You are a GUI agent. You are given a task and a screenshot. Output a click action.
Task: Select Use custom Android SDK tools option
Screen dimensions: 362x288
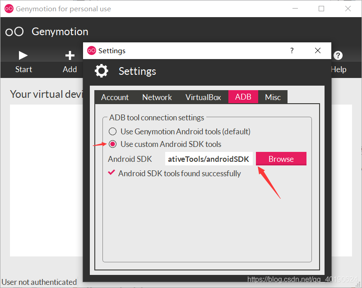point(165,144)
